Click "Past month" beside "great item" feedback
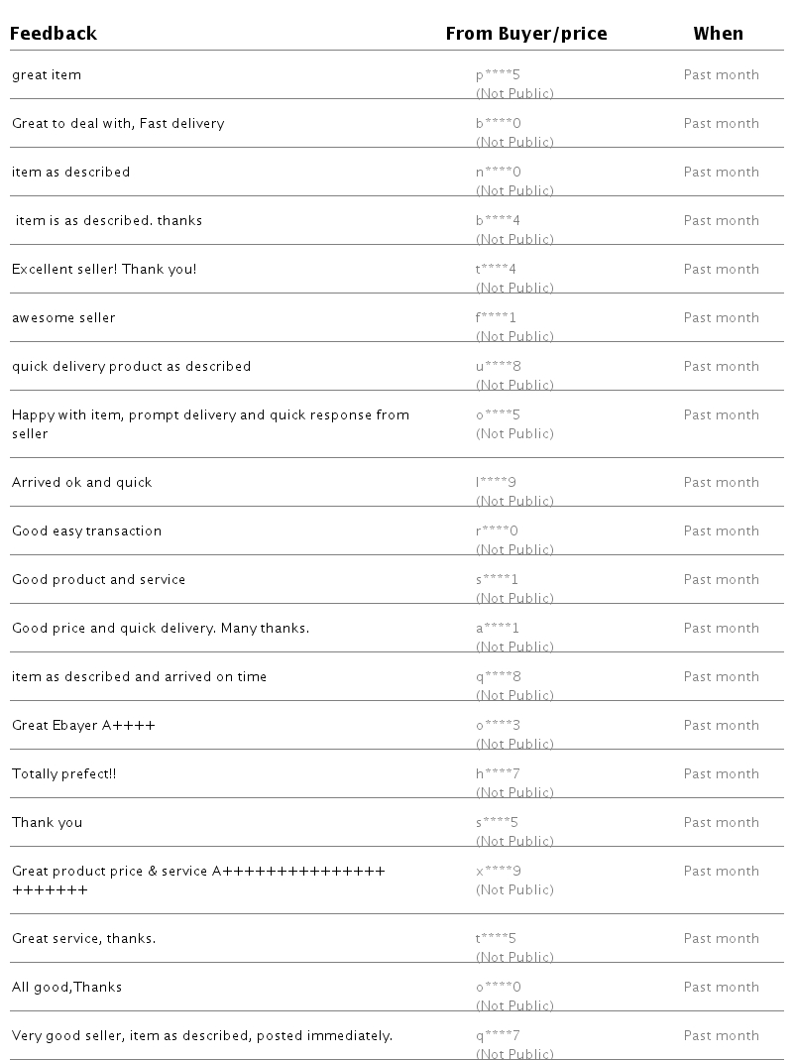 721,75
